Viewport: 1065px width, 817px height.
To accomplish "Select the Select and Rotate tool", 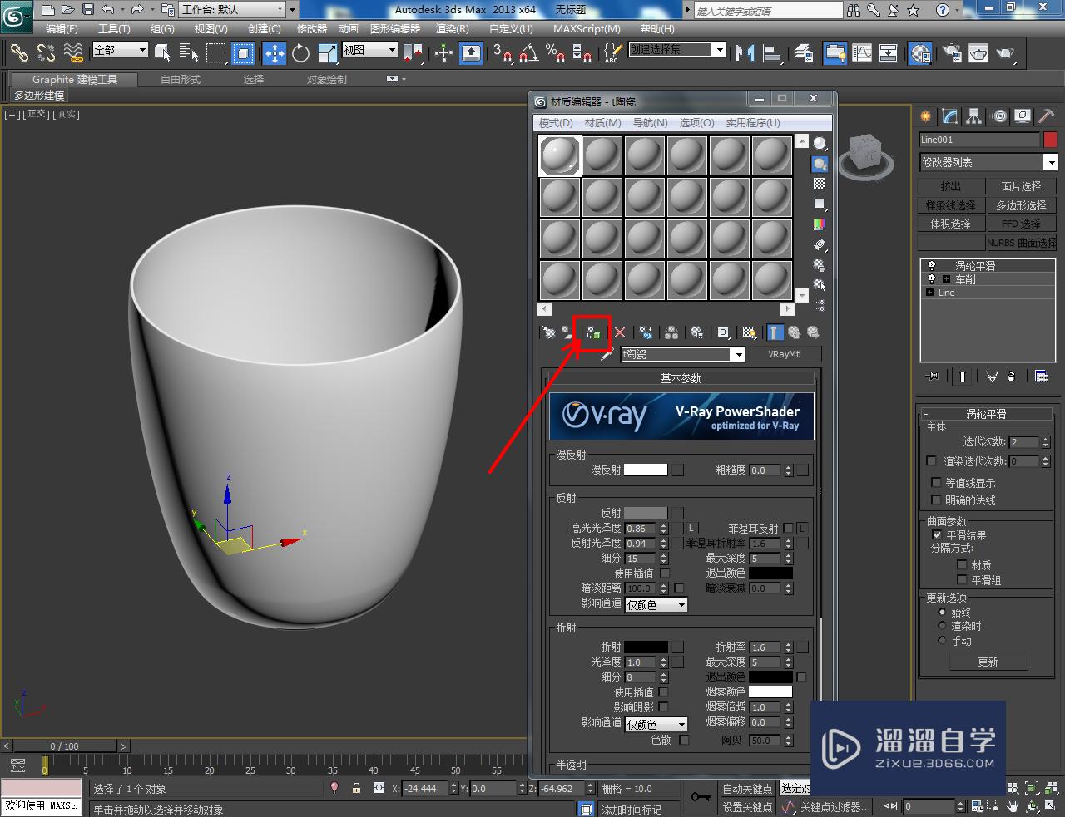I will (x=301, y=53).
